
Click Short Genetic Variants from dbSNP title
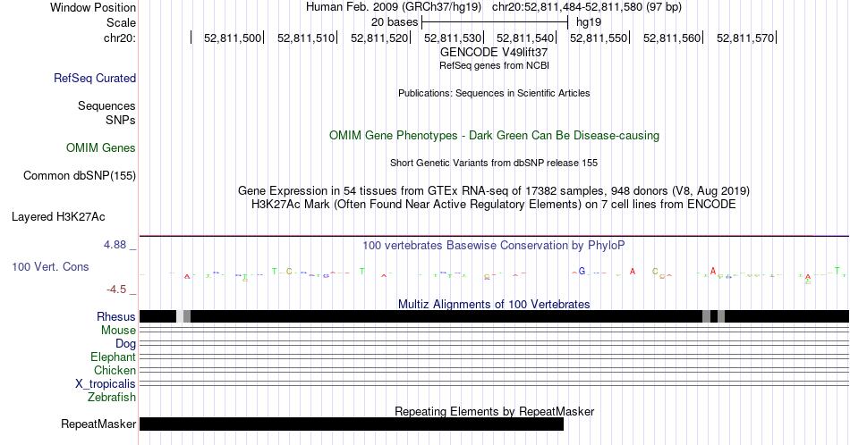494,163
